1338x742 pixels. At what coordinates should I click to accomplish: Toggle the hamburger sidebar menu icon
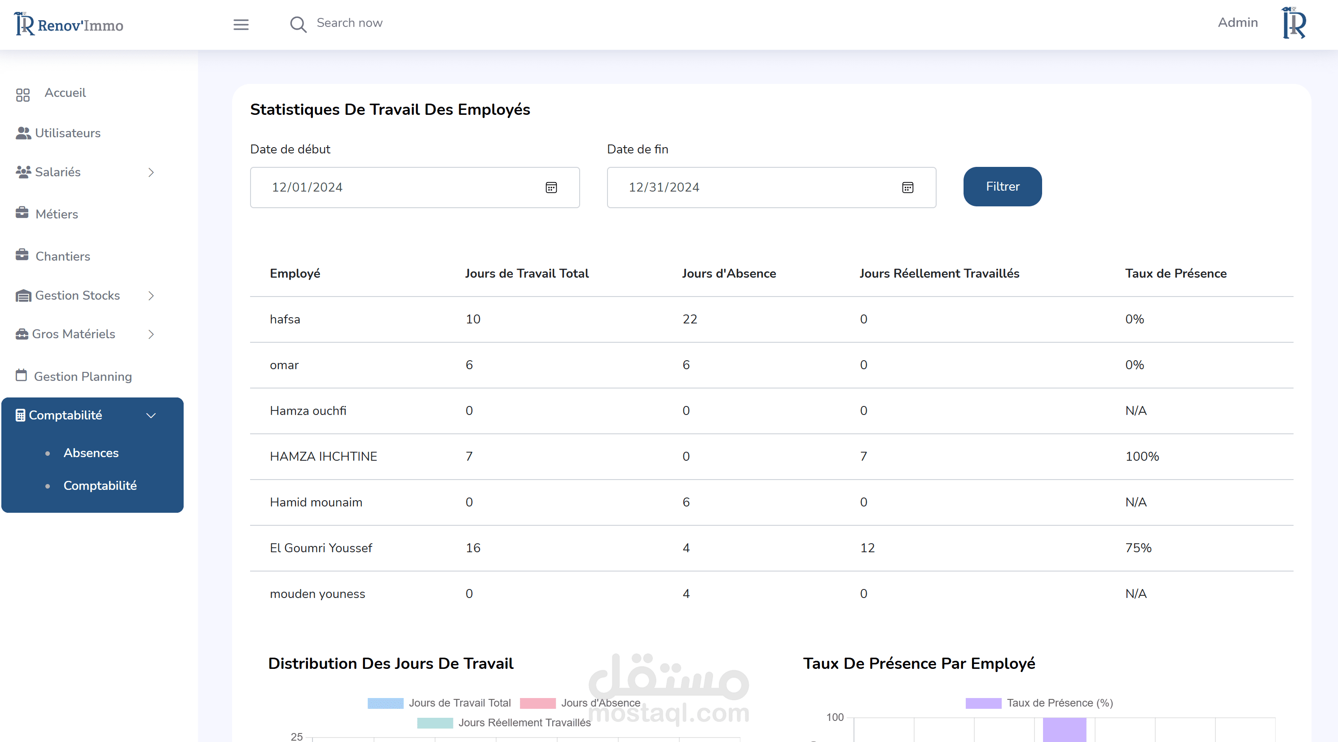(x=241, y=24)
